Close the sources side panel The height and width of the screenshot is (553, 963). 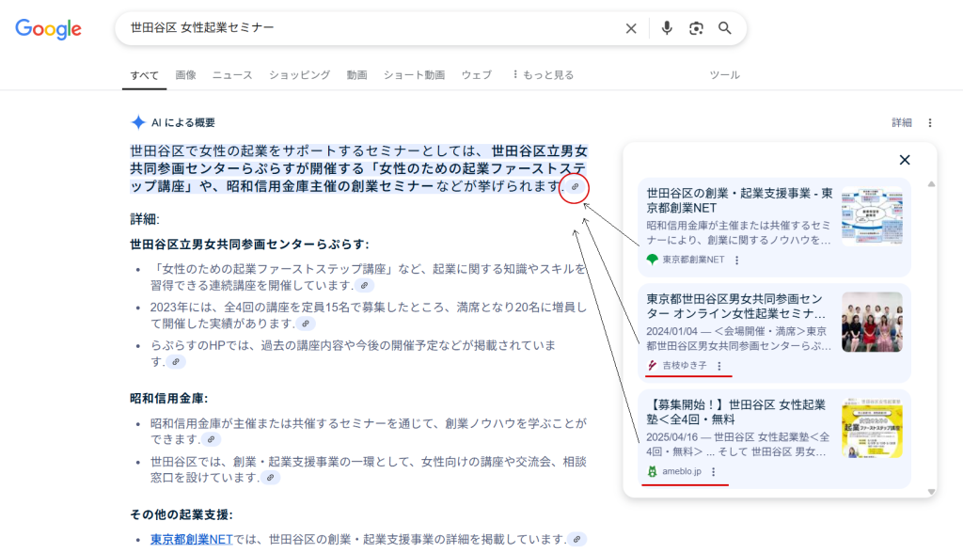[x=905, y=160]
